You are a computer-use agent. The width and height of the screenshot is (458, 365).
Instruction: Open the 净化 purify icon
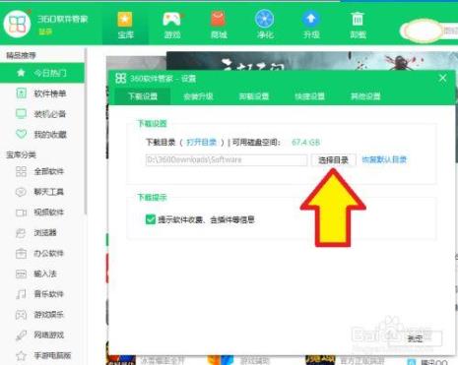click(x=265, y=19)
